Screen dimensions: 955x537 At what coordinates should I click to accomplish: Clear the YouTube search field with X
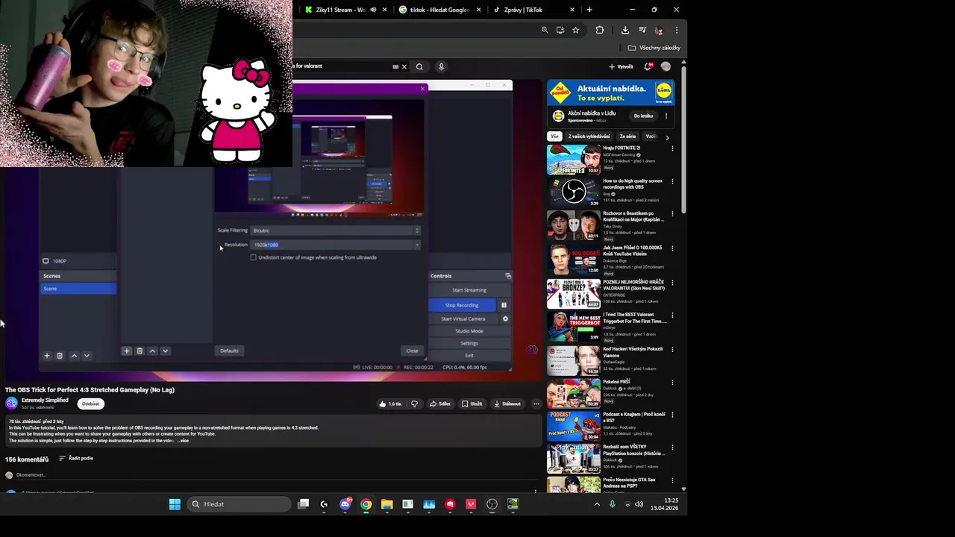[404, 66]
